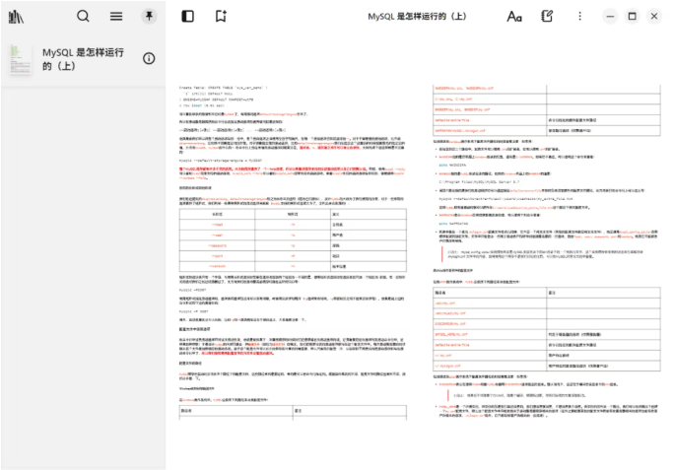Show book info for MySQL 是怎样运行的
673x470 pixels.
click(x=149, y=58)
